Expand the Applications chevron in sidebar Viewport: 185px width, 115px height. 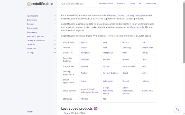pyautogui.click(x=55, y=16)
